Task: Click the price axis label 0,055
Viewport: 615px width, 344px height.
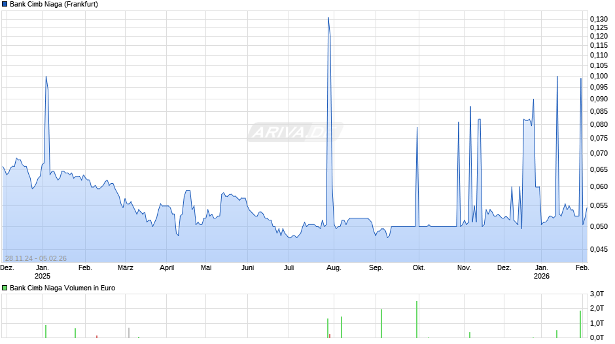Action: (x=599, y=206)
